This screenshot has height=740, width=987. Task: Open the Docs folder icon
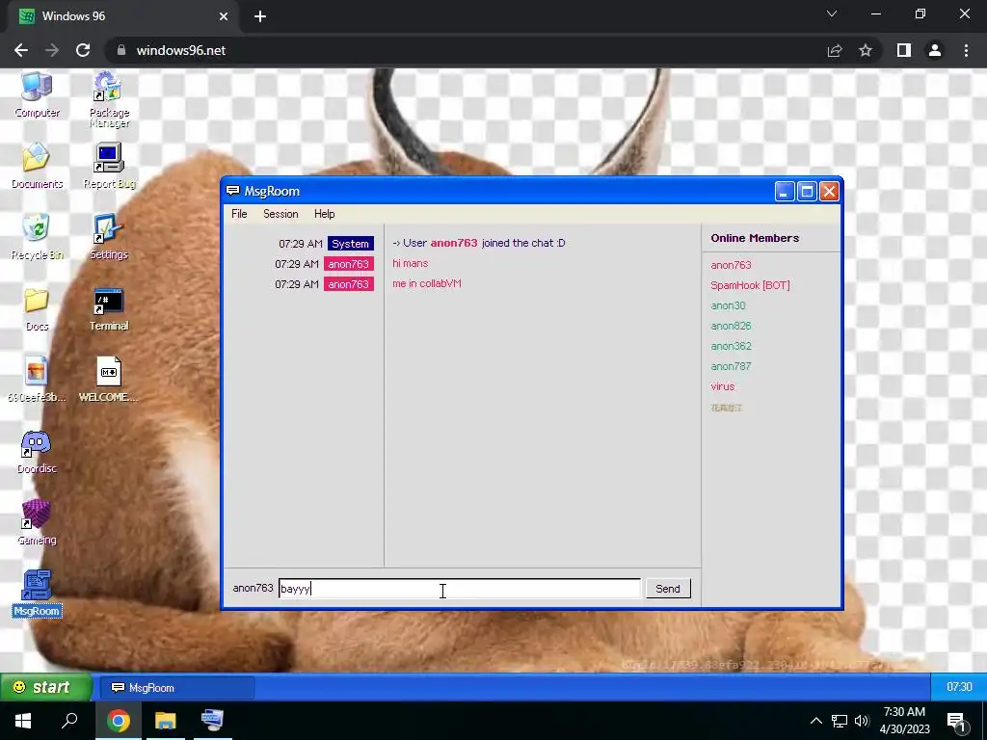click(x=37, y=308)
